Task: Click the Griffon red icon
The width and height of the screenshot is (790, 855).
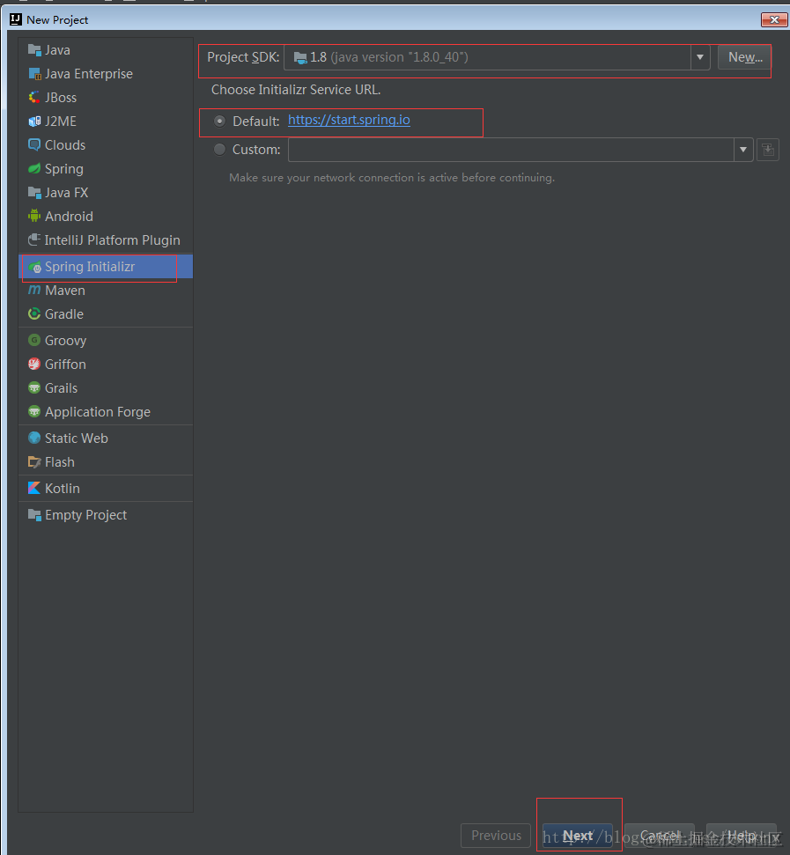Action: (x=34, y=365)
